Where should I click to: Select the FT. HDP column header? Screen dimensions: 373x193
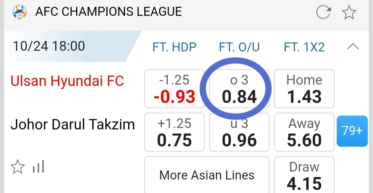[174, 47]
